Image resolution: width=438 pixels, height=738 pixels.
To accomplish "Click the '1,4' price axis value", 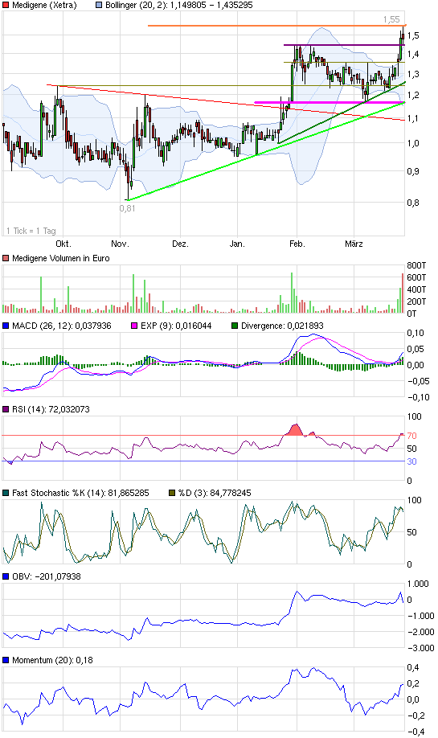I will pos(413,54).
